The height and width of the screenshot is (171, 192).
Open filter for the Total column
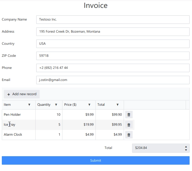pos(118,105)
